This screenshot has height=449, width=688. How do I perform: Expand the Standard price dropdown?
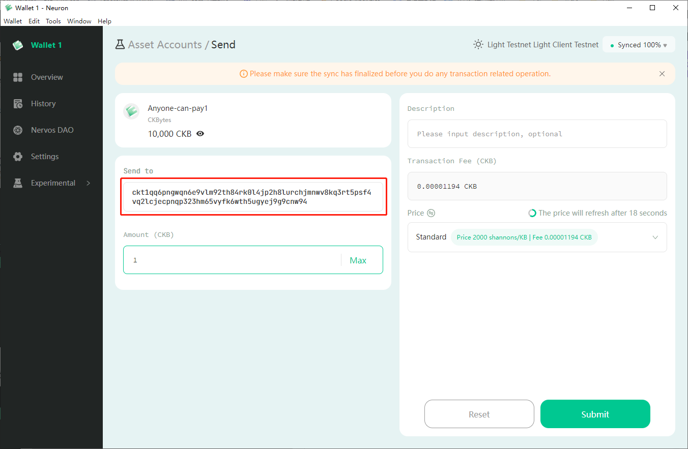(x=655, y=237)
